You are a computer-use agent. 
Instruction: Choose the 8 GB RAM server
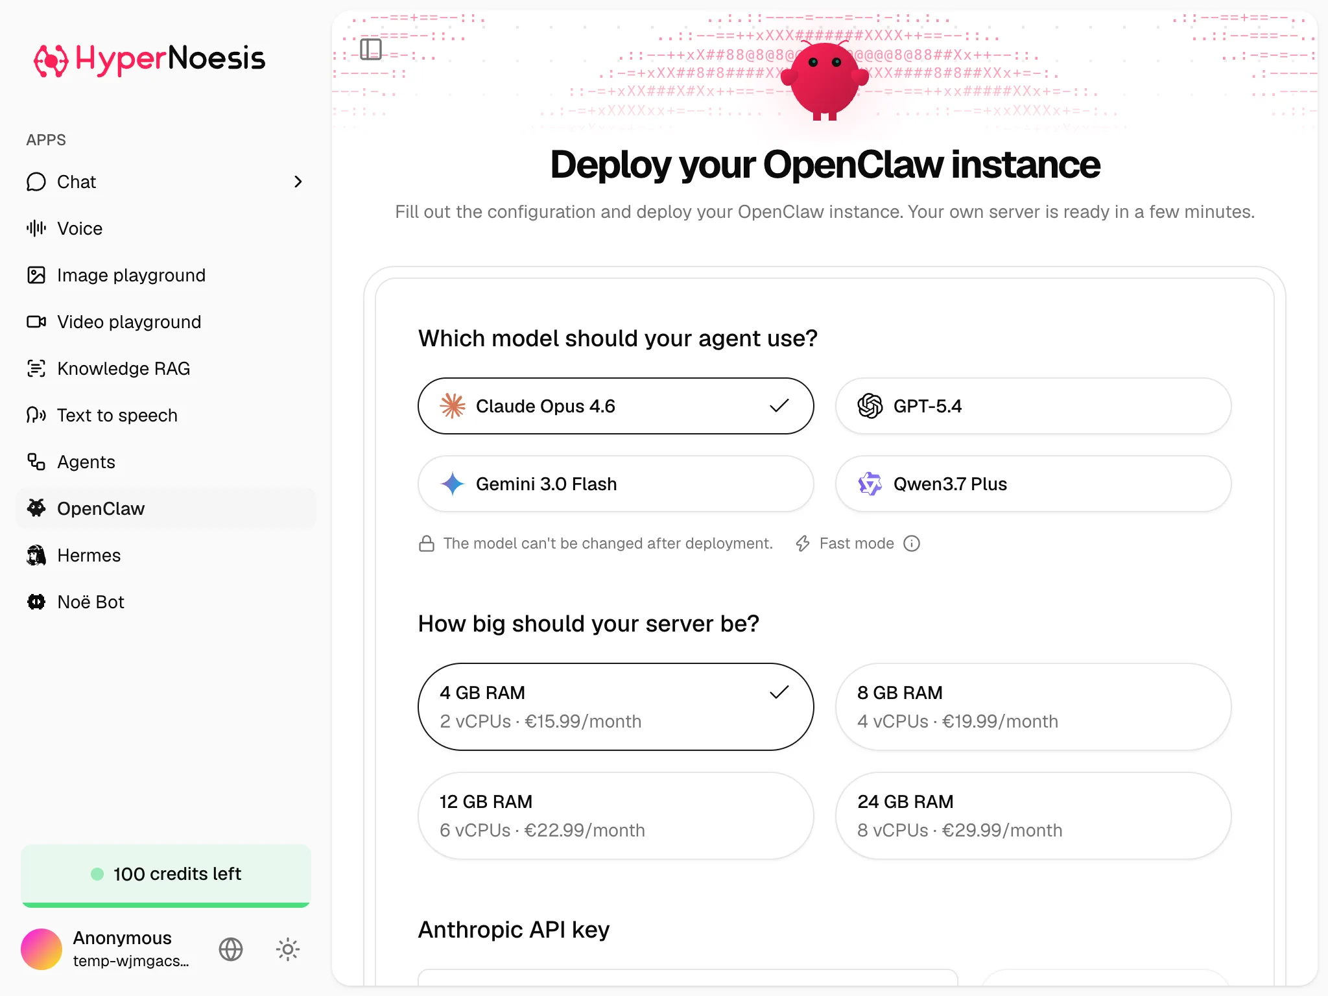1034,707
